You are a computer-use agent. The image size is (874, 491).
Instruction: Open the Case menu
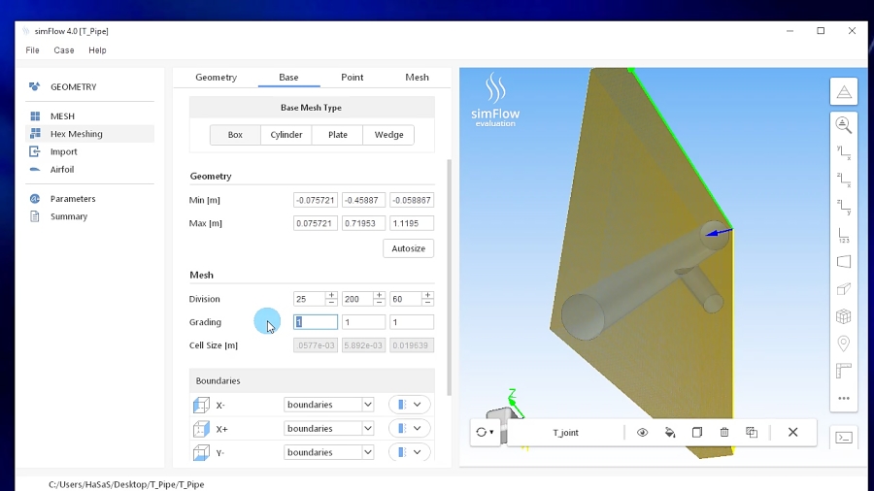coord(64,50)
